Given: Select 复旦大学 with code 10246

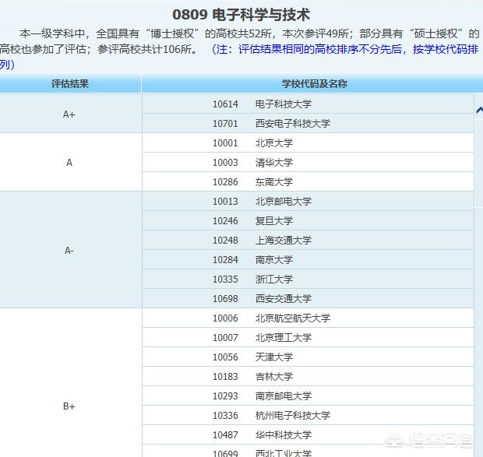Looking at the screenshot, I should click(x=273, y=221).
